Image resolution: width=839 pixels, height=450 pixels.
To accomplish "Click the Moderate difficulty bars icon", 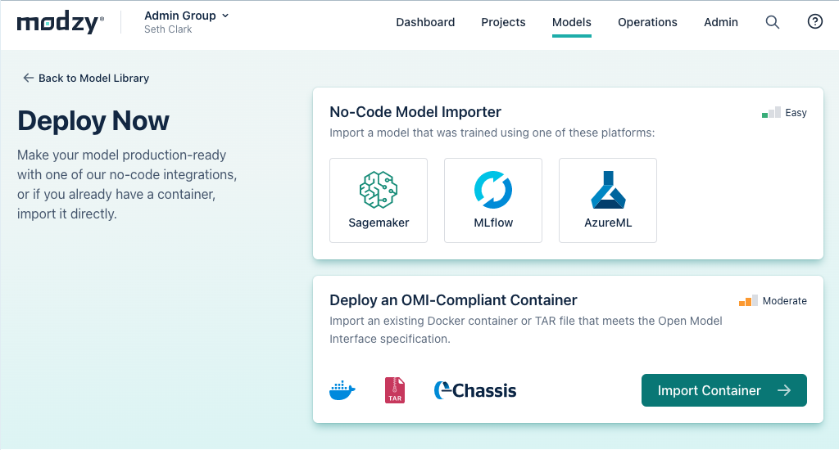I will tap(748, 300).
